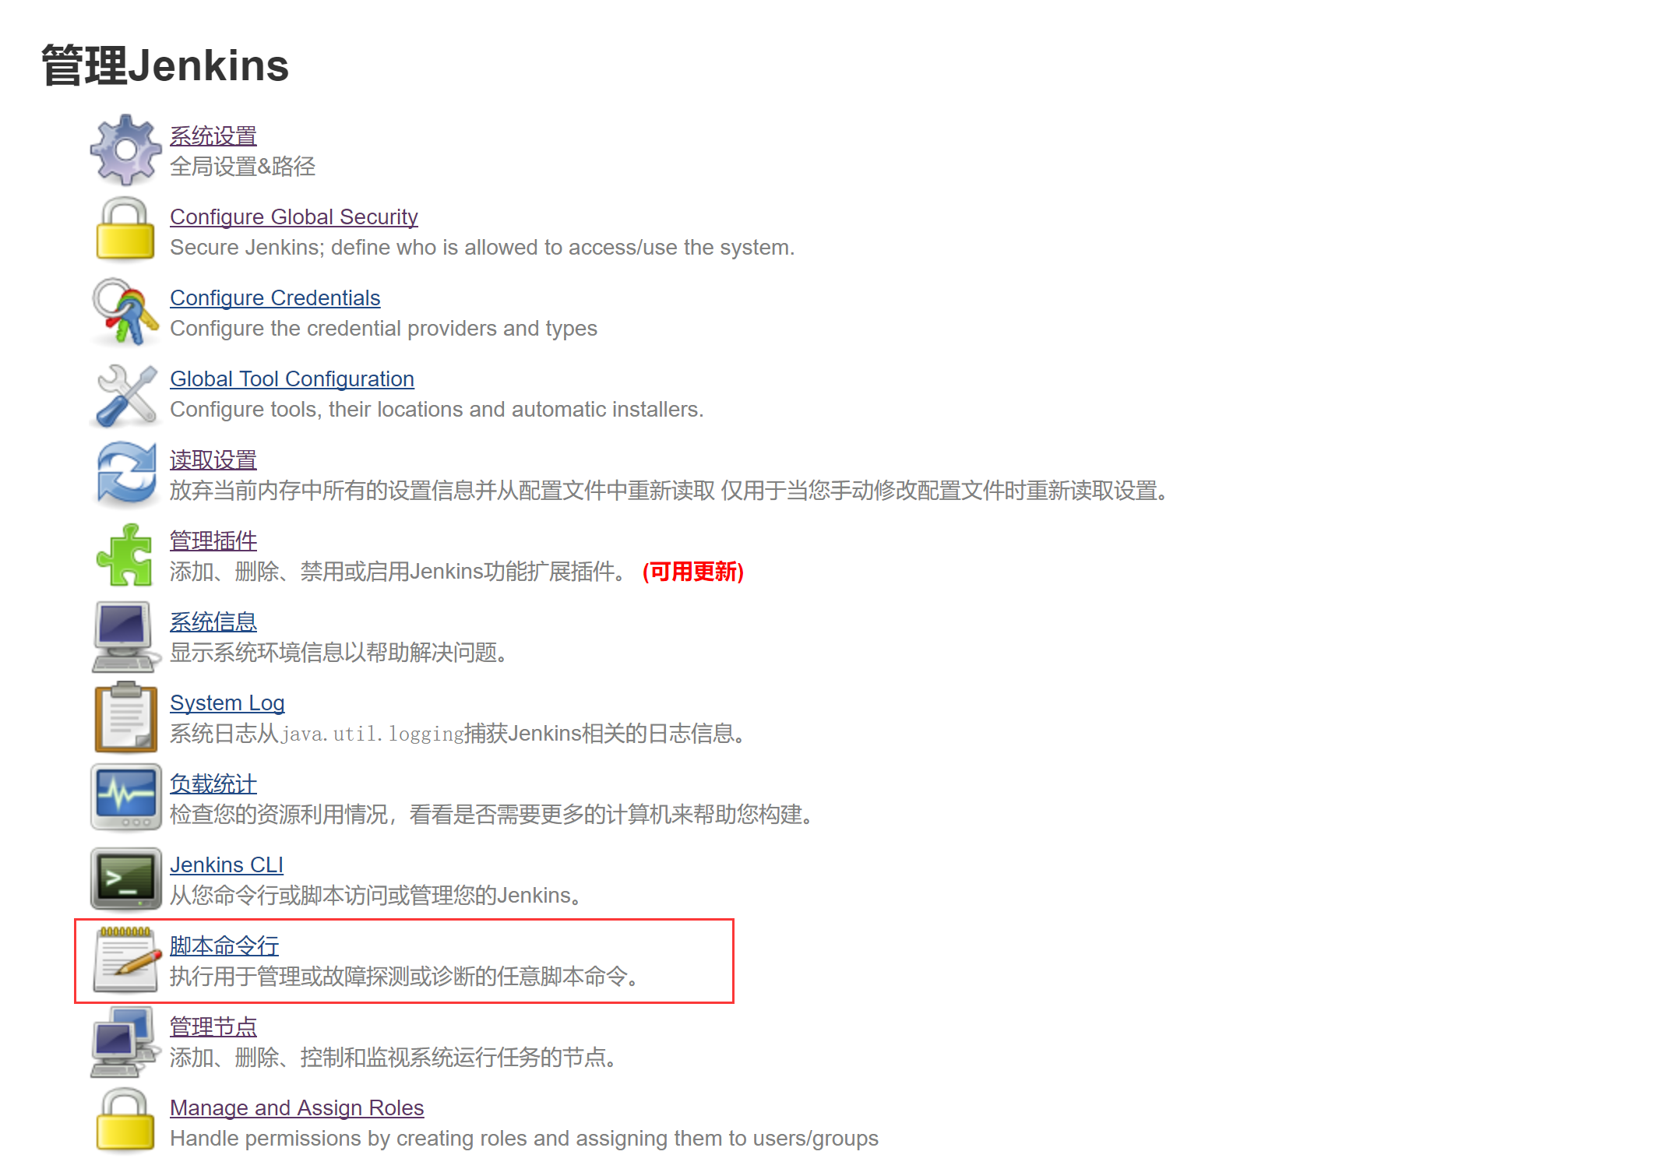Click the blue reload arrows icon for 读取设置
Viewport: 1670px width, 1169px height.
tap(125, 474)
